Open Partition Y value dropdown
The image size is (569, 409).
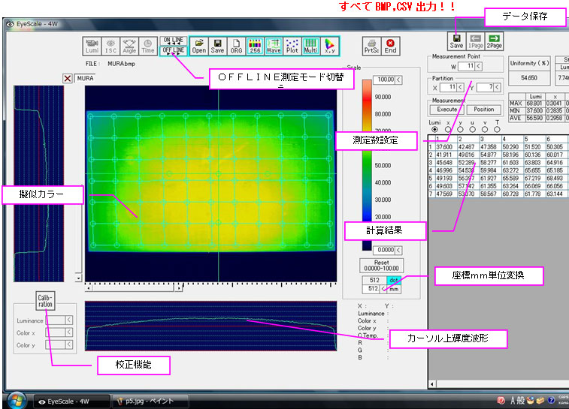(x=497, y=87)
